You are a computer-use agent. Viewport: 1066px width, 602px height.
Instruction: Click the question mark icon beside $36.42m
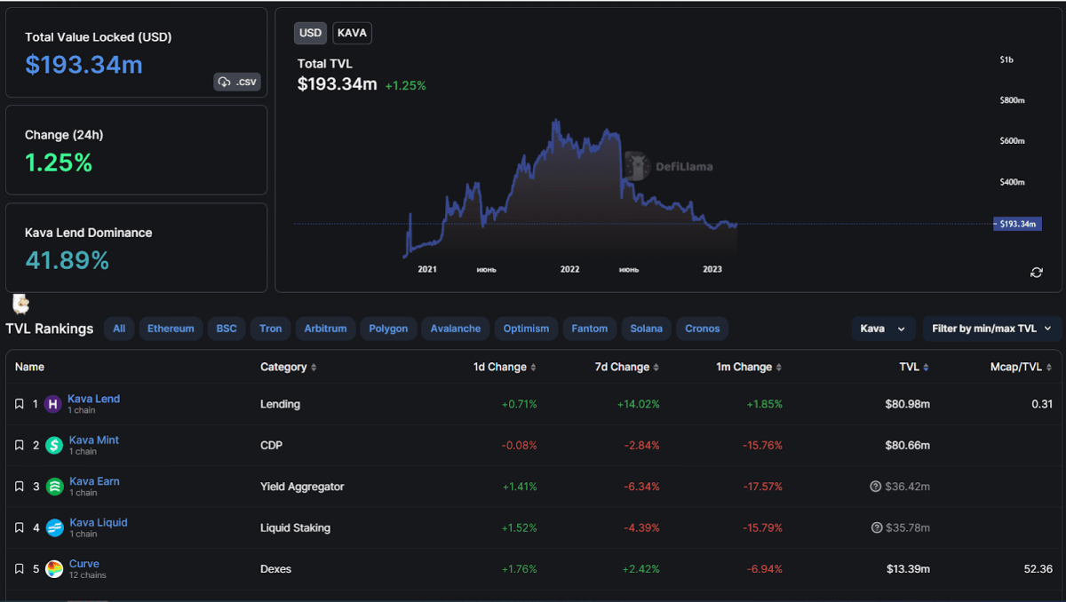[877, 487]
